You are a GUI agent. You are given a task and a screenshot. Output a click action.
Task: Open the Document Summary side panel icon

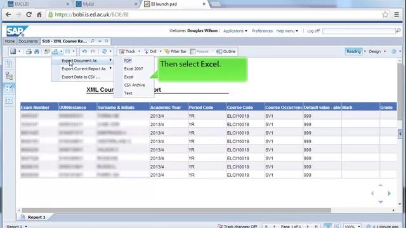click(9, 63)
